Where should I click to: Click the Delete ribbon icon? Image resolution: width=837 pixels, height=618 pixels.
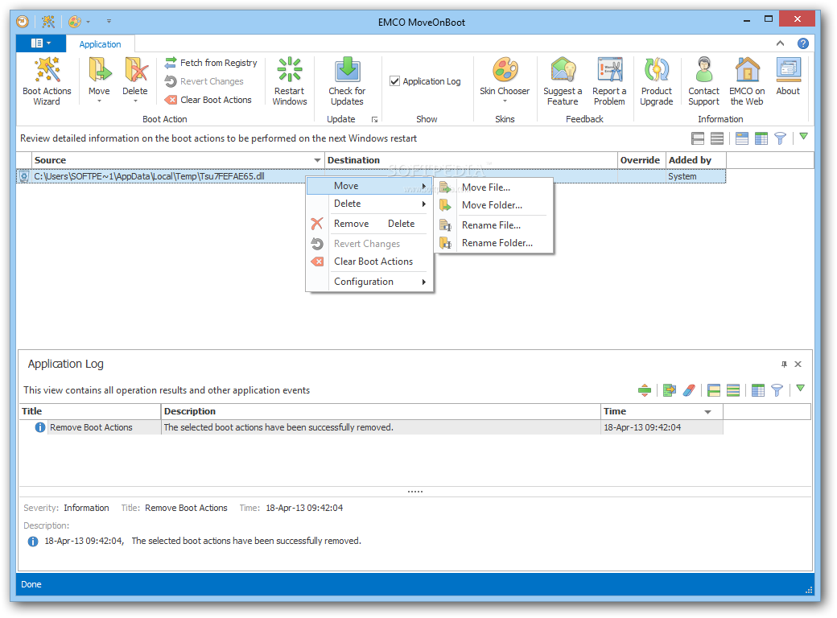(135, 69)
